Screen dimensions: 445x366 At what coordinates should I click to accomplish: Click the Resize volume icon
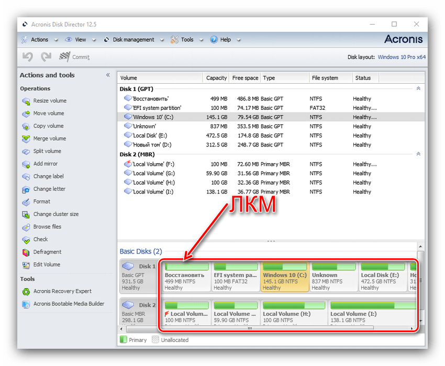coord(26,101)
